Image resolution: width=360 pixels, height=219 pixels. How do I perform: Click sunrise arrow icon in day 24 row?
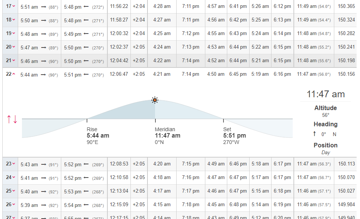point(43,178)
